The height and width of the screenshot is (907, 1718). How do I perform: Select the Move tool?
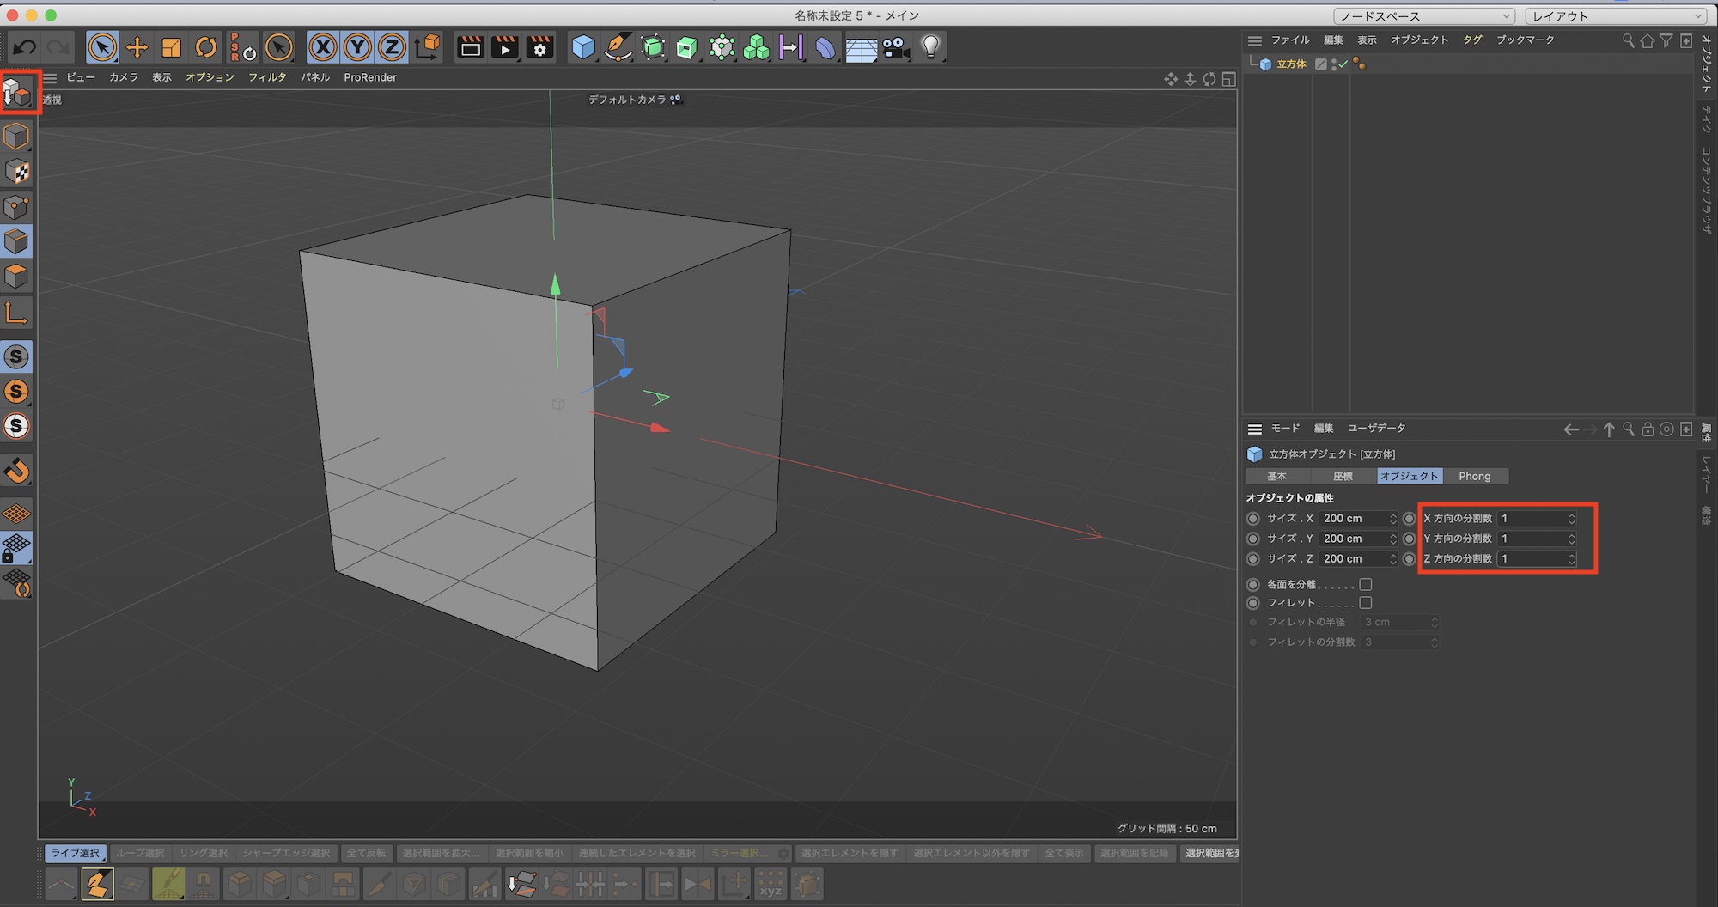pyautogui.click(x=137, y=47)
